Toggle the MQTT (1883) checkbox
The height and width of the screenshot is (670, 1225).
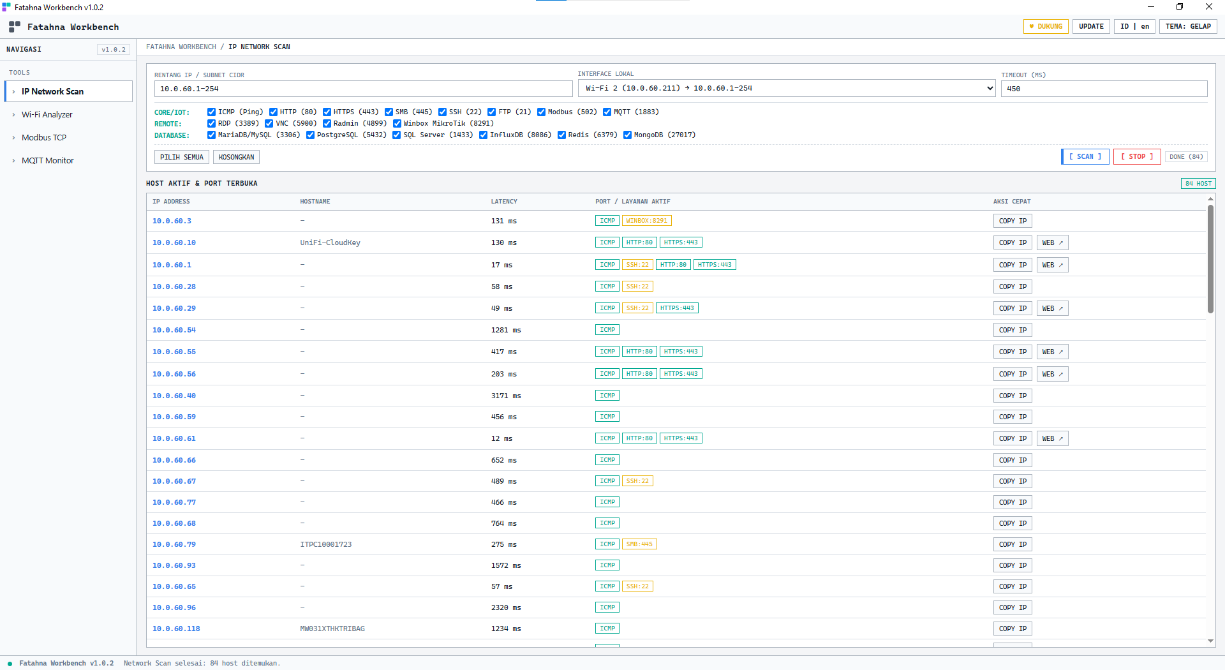click(607, 112)
